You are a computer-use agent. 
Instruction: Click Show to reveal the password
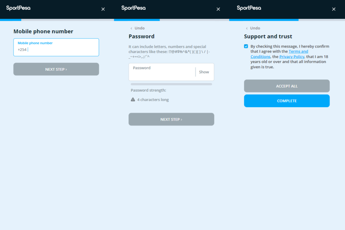click(x=204, y=72)
